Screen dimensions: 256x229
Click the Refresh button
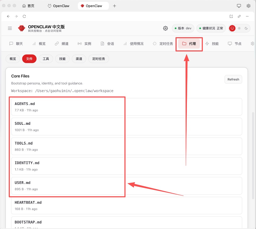point(233,79)
